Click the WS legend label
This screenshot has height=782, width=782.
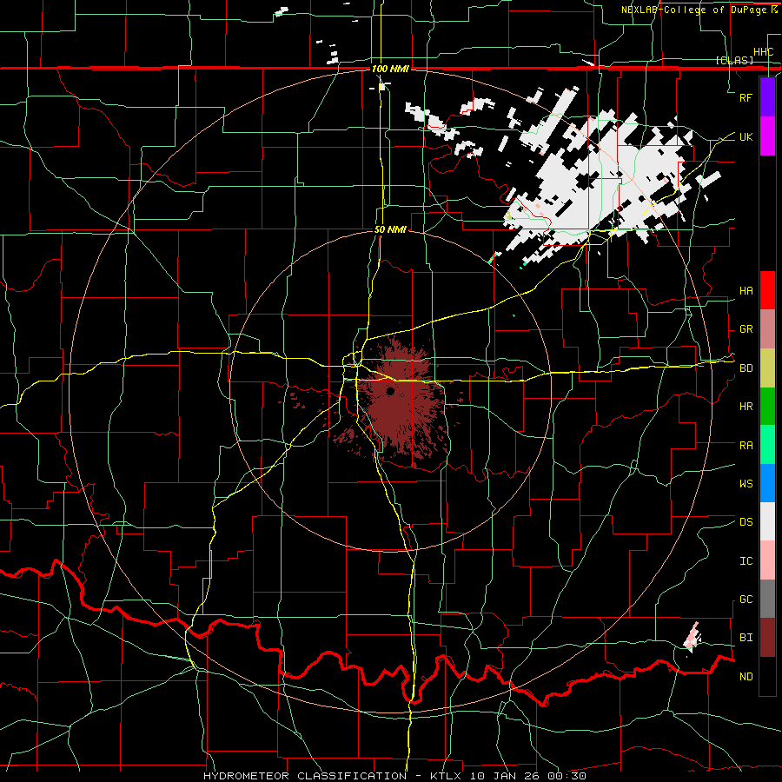[746, 483]
